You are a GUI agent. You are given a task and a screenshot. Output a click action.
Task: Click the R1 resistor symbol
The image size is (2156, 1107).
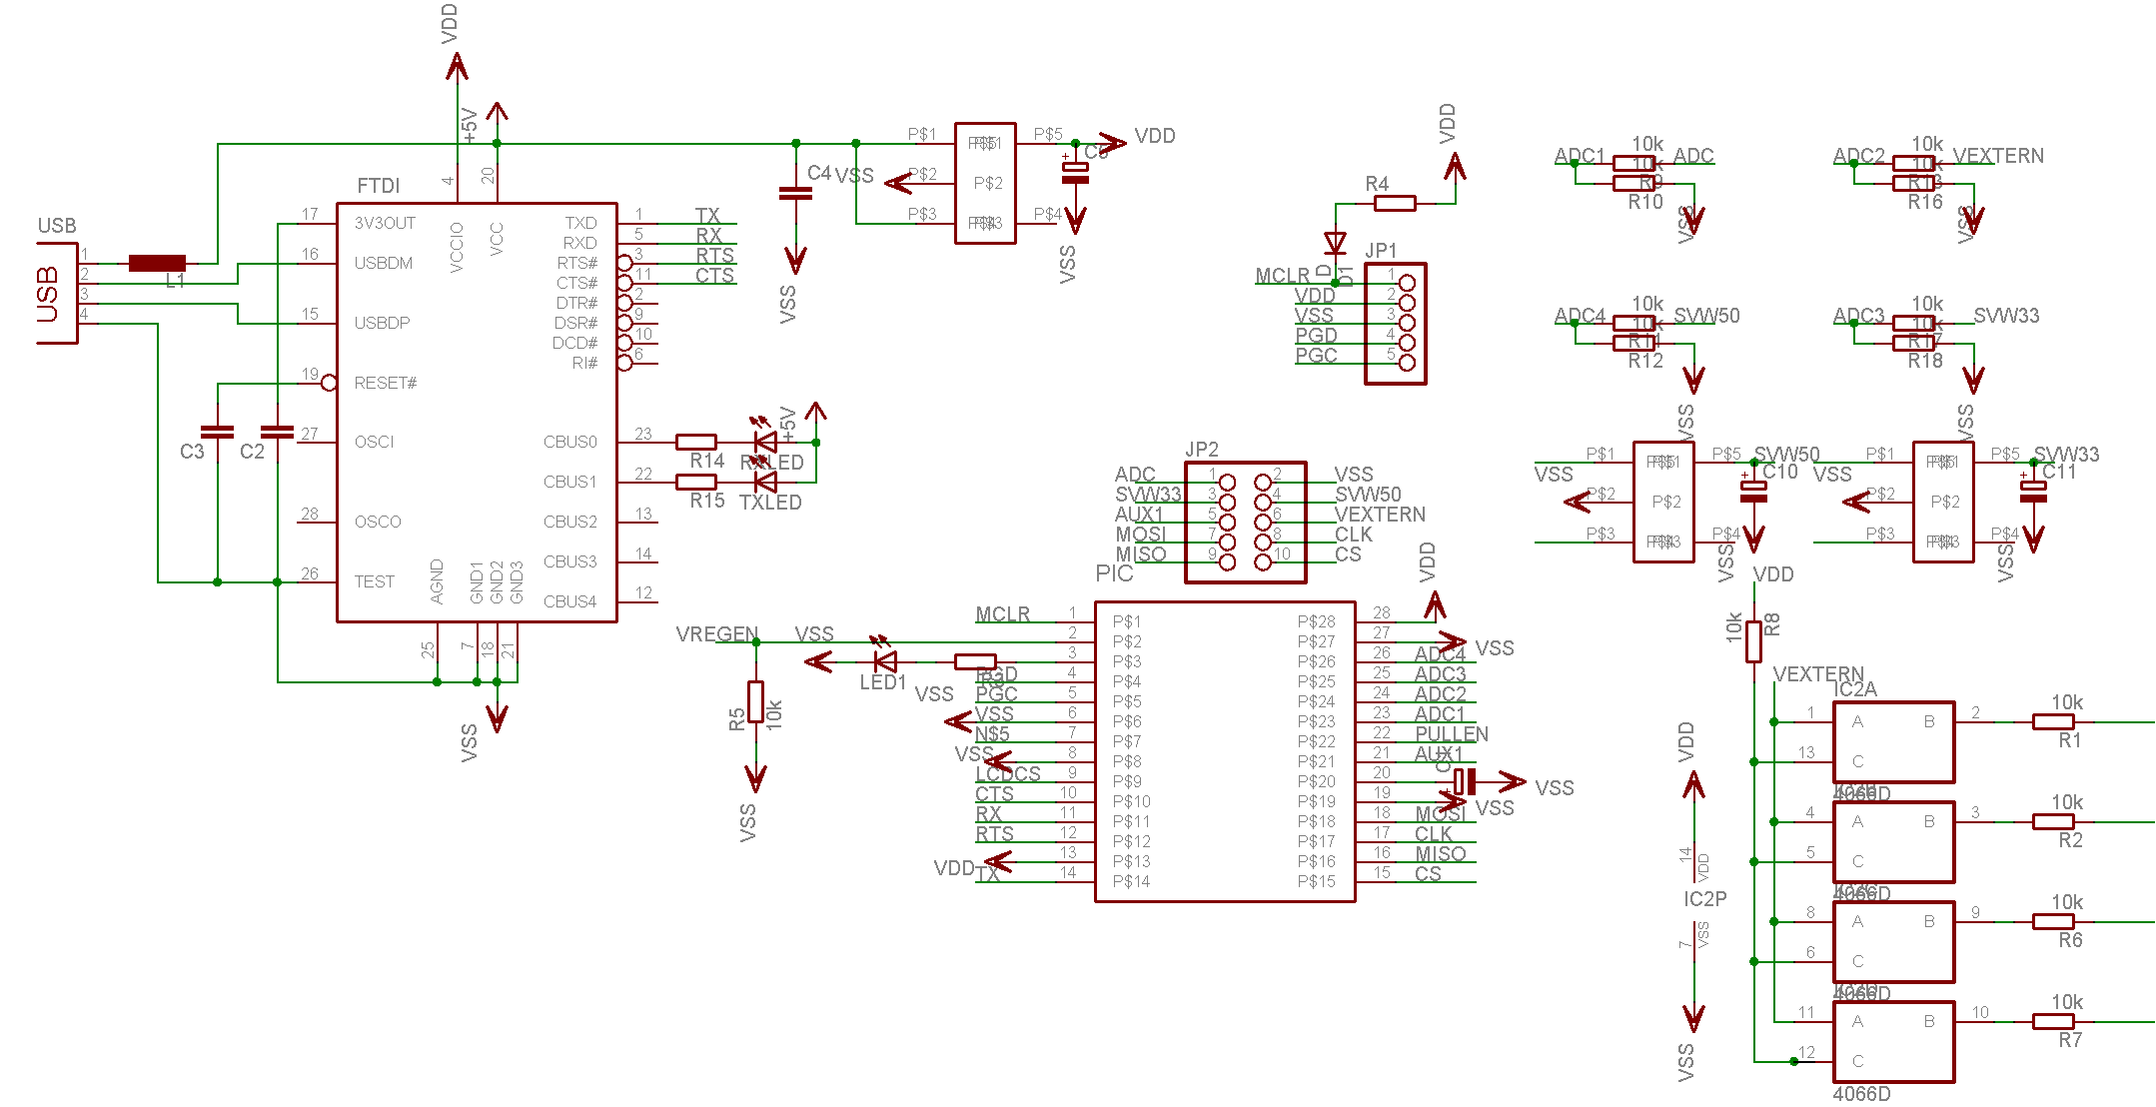pyautogui.click(x=2053, y=721)
